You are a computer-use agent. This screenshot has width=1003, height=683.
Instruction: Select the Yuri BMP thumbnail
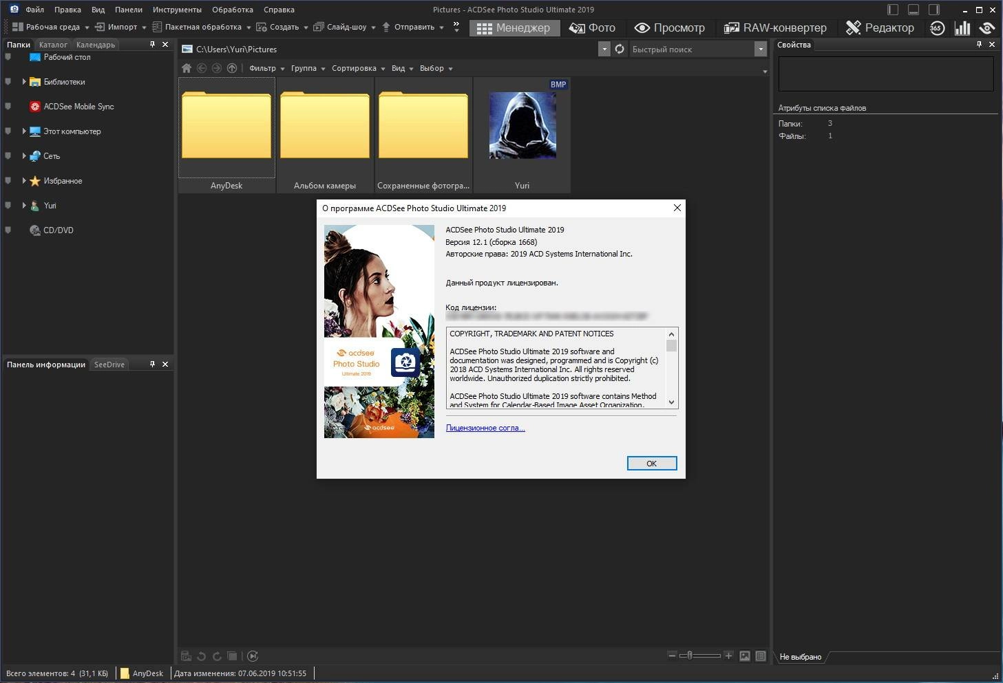pyautogui.click(x=522, y=135)
